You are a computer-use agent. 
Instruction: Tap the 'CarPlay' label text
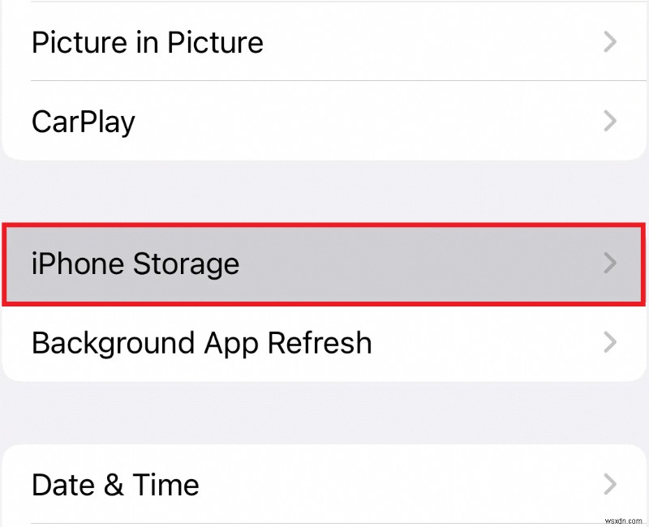click(83, 121)
